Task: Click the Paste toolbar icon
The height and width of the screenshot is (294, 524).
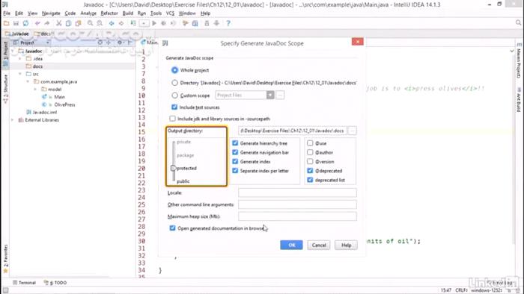Action: pyautogui.click(x=78, y=23)
